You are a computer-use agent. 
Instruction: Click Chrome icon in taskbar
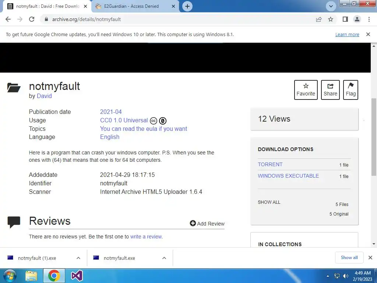click(54, 276)
